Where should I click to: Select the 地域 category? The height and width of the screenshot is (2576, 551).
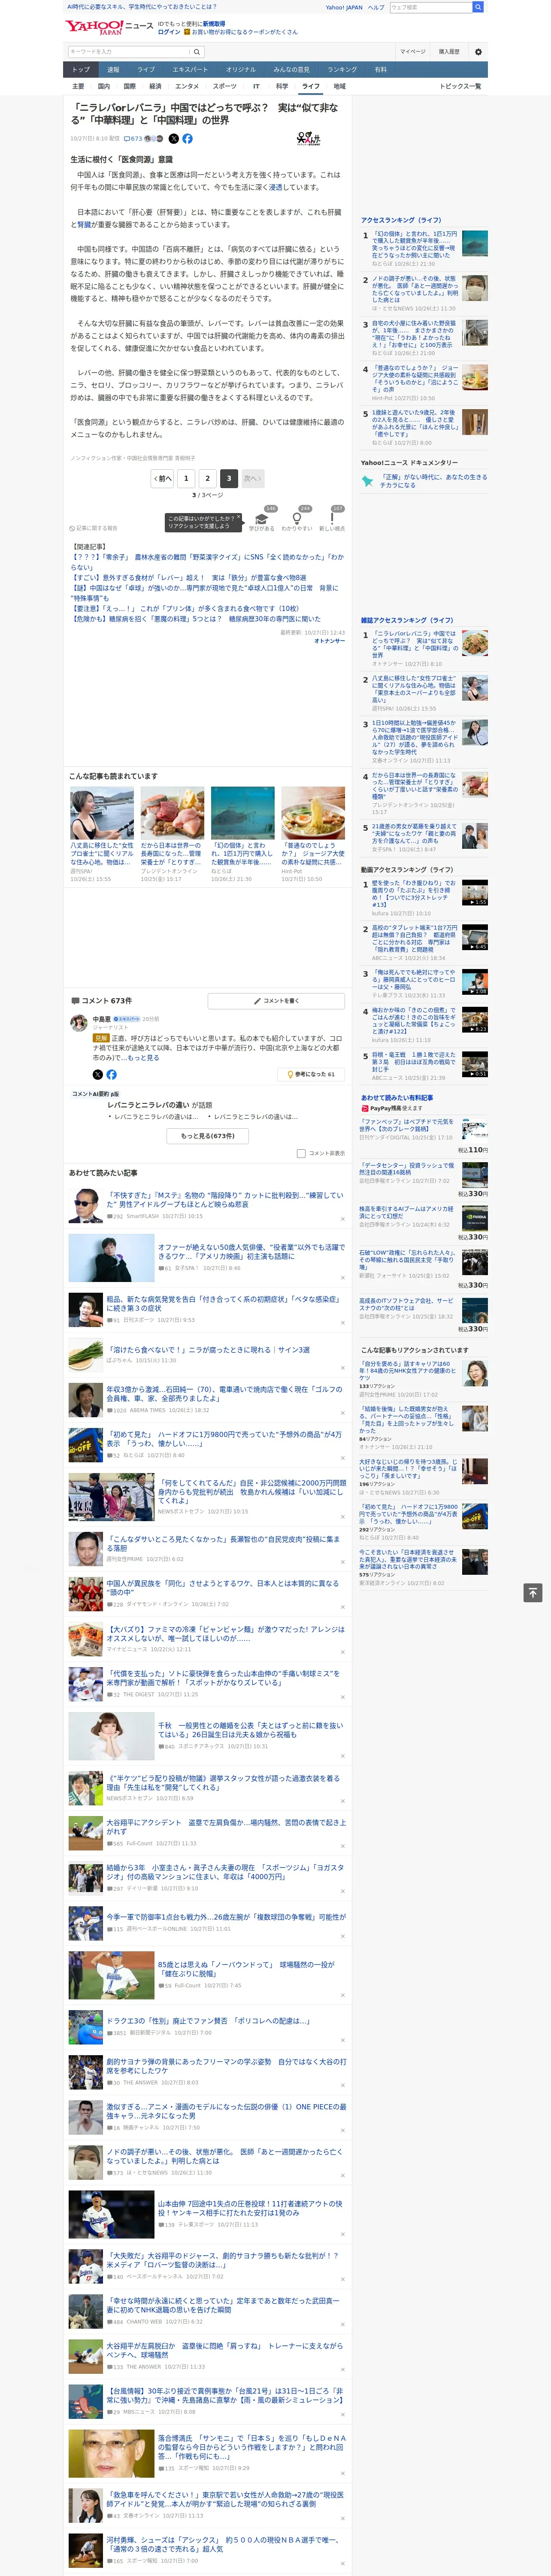click(339, 86)
